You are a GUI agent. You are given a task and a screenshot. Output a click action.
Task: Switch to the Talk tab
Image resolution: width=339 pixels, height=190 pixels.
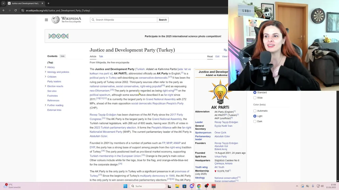point(101,56)
